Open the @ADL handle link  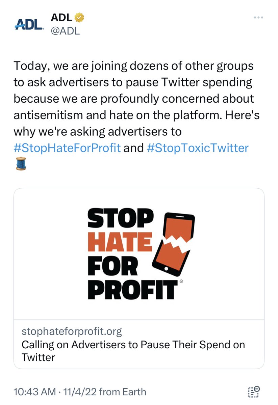65,31
